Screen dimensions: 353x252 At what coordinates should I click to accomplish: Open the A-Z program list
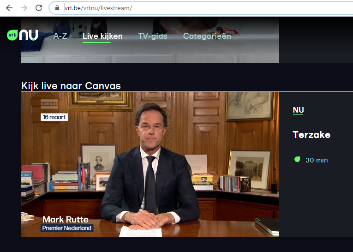[60, 36]
